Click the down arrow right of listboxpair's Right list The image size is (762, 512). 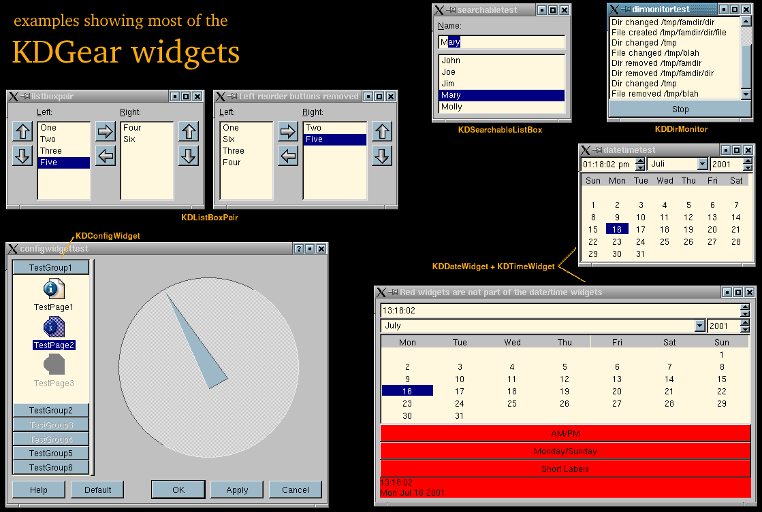click(189, 156)
